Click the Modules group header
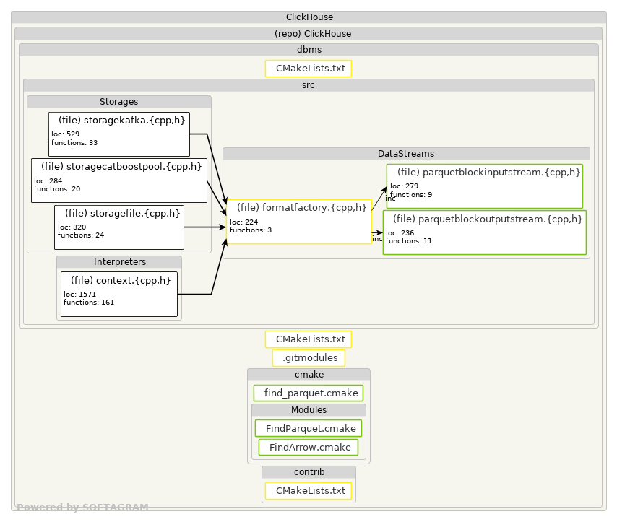 pyautogui.click(x=308, y=410)
